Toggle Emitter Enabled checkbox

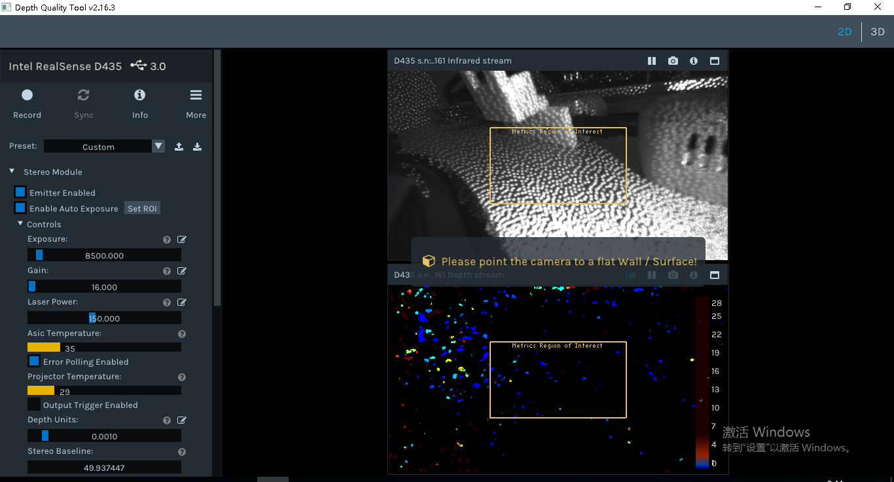coord(19,193)
